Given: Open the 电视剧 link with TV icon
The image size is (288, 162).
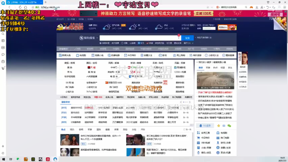Looking at the screenshot, I should pos(81,55).
